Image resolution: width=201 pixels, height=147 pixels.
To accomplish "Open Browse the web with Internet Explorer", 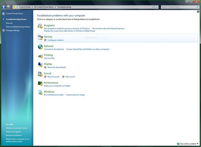I will (108, 28).
